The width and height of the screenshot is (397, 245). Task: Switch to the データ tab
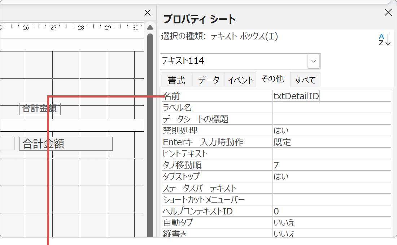(x=208, y=80)
